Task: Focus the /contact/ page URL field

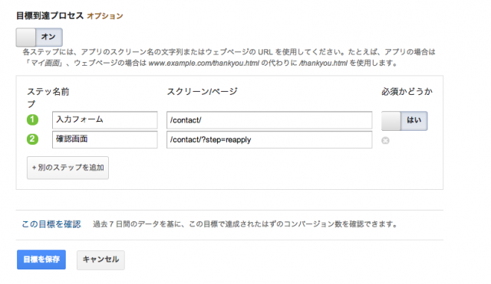Action: [269, 120]
